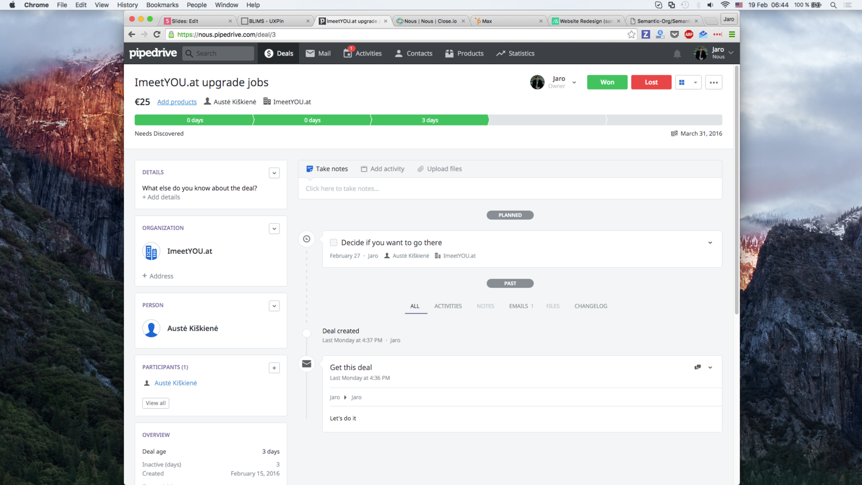Image resolution: width=862 pixels, height=485 pixels.
Task: Click the Pipedrive search field
Action: [219, 53]
